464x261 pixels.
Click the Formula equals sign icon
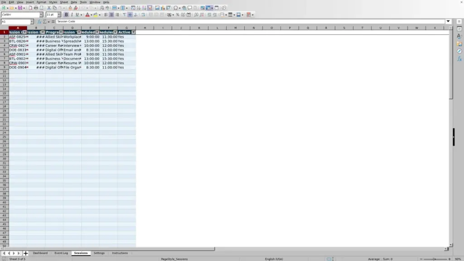[53, 22]
